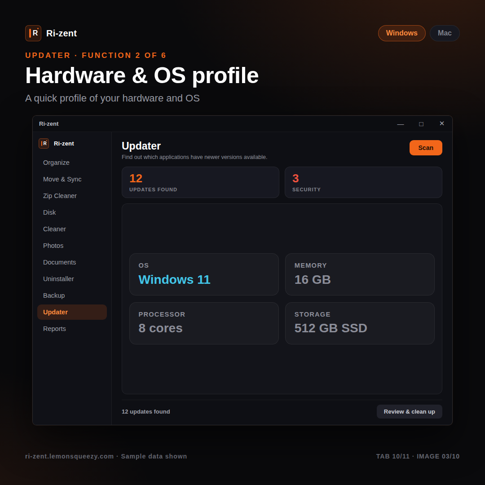The width and height of the screenshot is (485, 485).
Task: Click the 'Updater' page heading
Action: point(141,146)
